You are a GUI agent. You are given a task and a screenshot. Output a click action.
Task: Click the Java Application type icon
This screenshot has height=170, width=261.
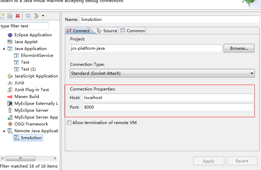click(x=10, y=49)
